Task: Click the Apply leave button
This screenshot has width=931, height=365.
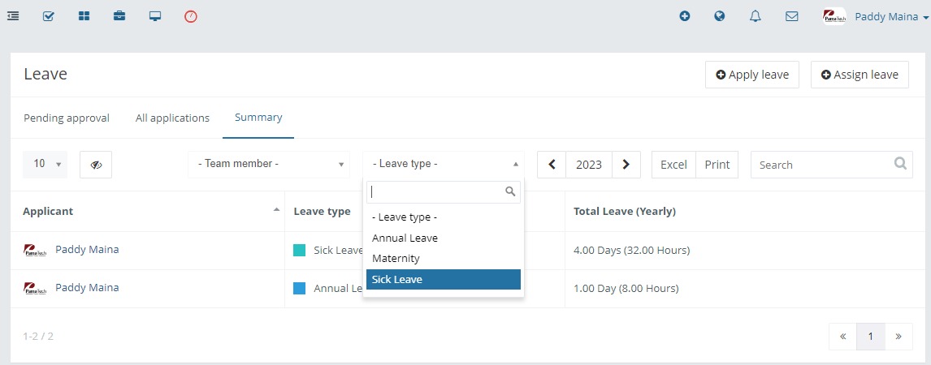Action: [752, 75]
